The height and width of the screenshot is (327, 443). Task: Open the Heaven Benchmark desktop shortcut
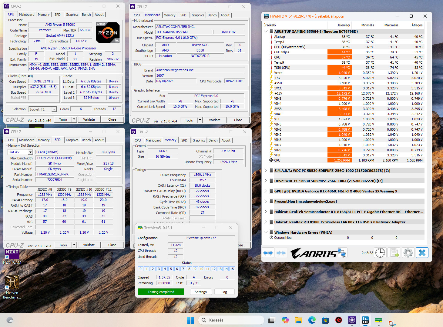[12, 287]
